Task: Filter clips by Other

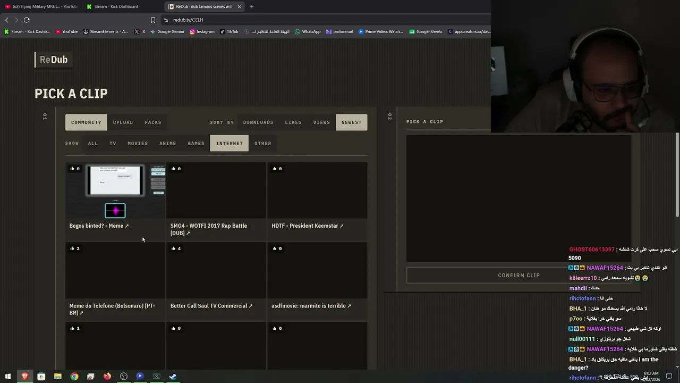Action: (263, 143)
